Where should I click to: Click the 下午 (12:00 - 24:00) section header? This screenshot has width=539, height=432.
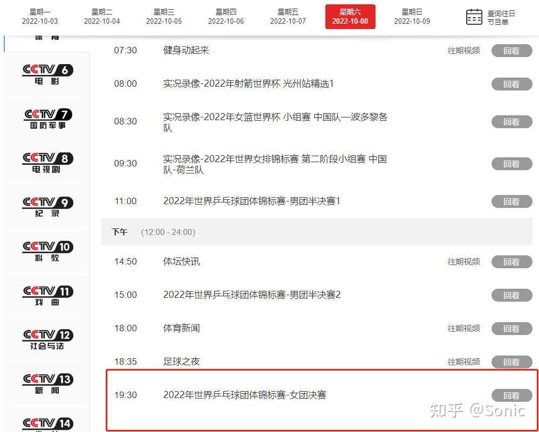coord(316,232)
